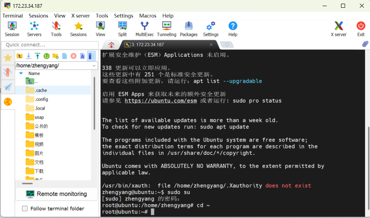Viewport: 370px width, 218px height.
Task: Refresh the remote folder listing
Action: (47, 56)
